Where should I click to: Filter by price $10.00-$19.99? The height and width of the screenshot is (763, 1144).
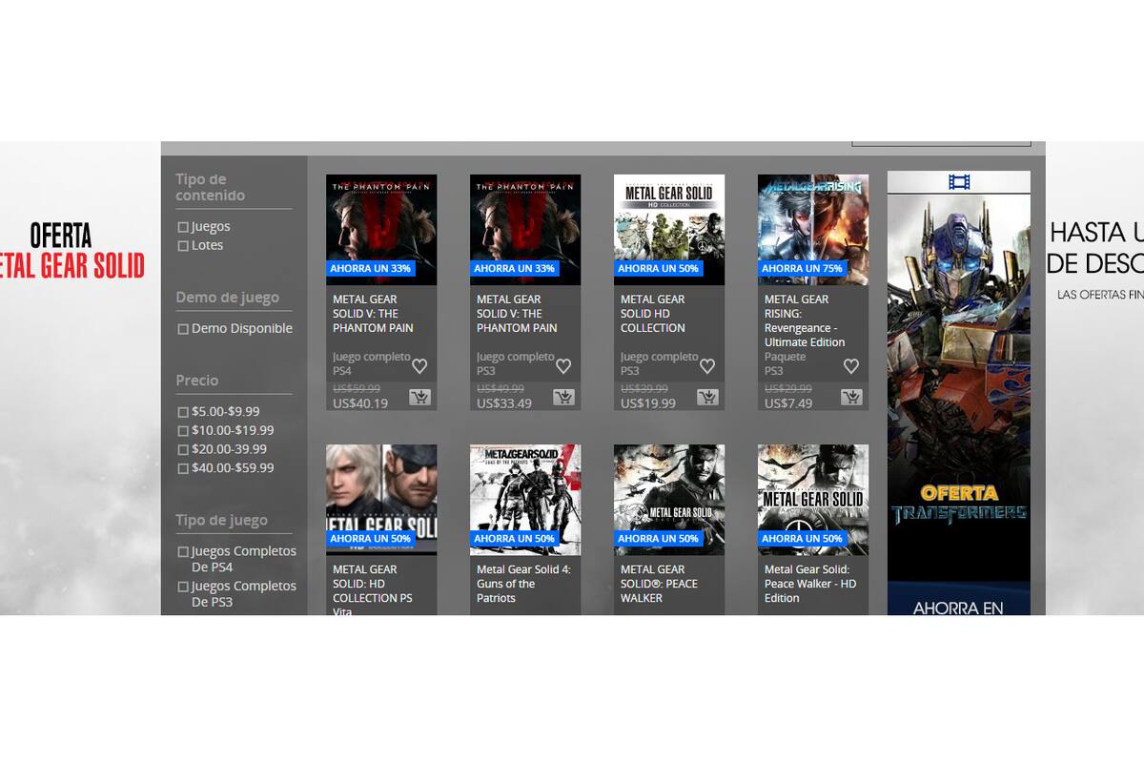(x=183, y=431)
